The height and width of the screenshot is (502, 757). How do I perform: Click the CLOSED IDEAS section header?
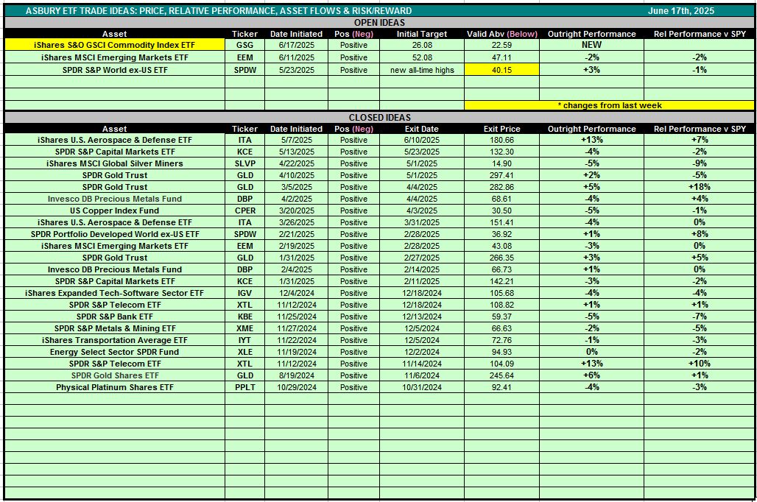(x=379, y=117)
